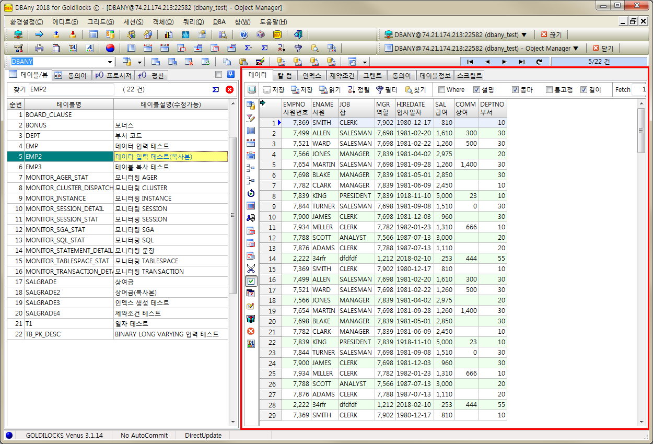Click the Korean flag circle icon

pos(110,49)
